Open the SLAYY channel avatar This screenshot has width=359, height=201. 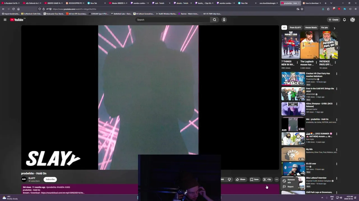pyautogui.click(x=24, y=179)
